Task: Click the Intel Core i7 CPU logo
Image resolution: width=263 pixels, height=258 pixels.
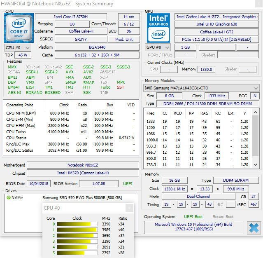Action: [19, 28]
